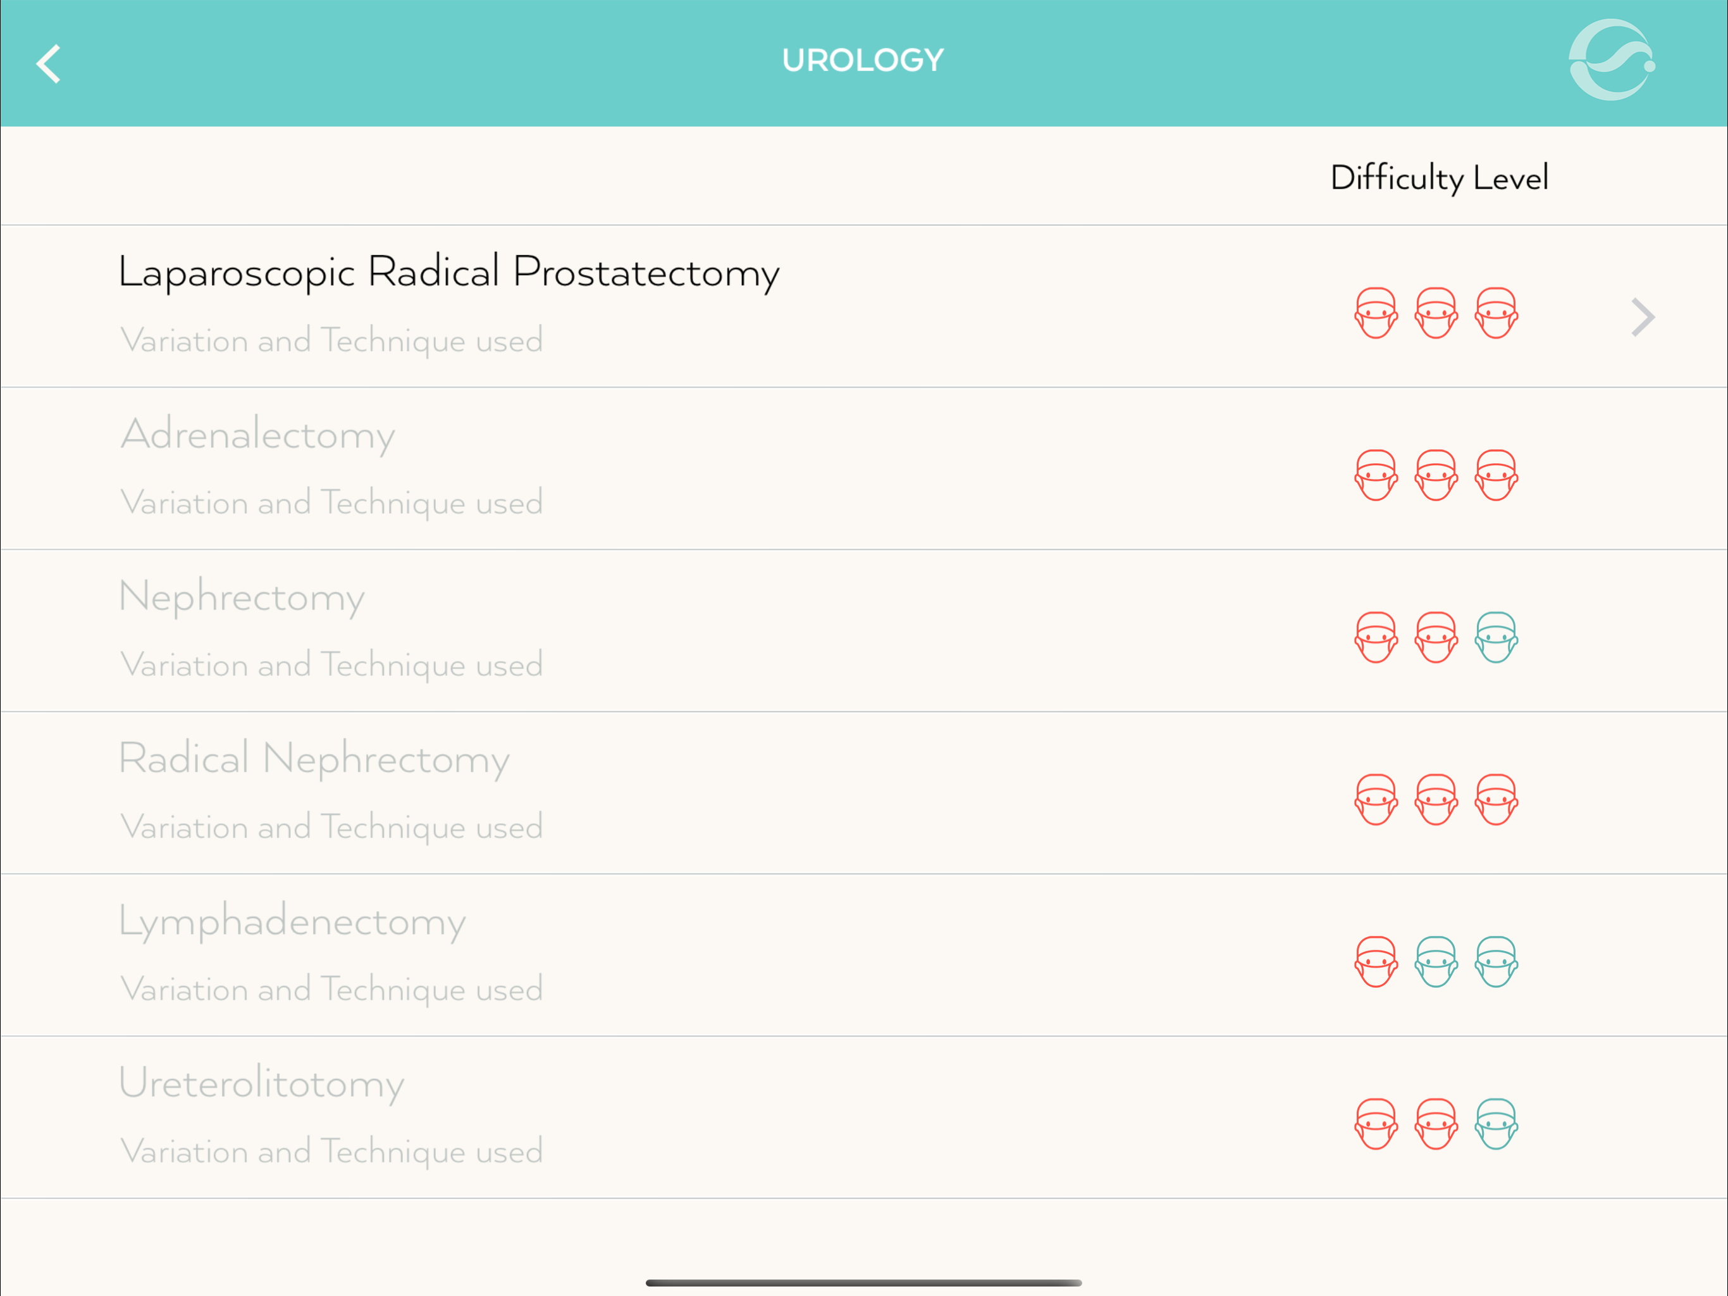Click the difficulty rating for Nephrectomy

click(1436, 637)
